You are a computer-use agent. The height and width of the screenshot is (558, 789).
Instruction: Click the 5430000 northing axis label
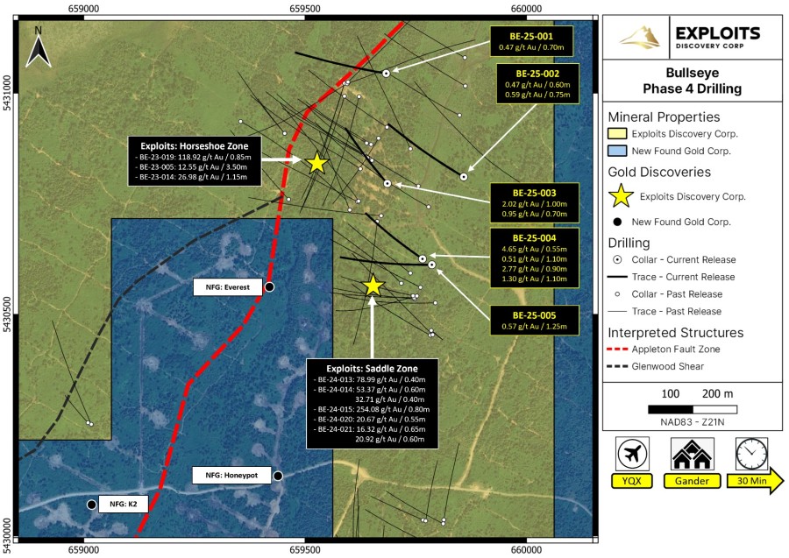pos(9,536)
